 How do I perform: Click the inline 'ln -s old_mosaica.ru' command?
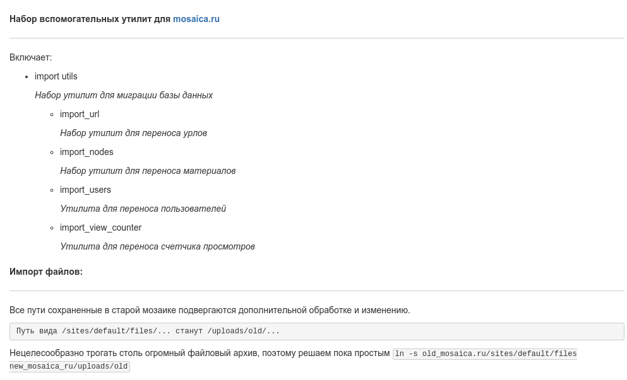click(x=485, y=354)
